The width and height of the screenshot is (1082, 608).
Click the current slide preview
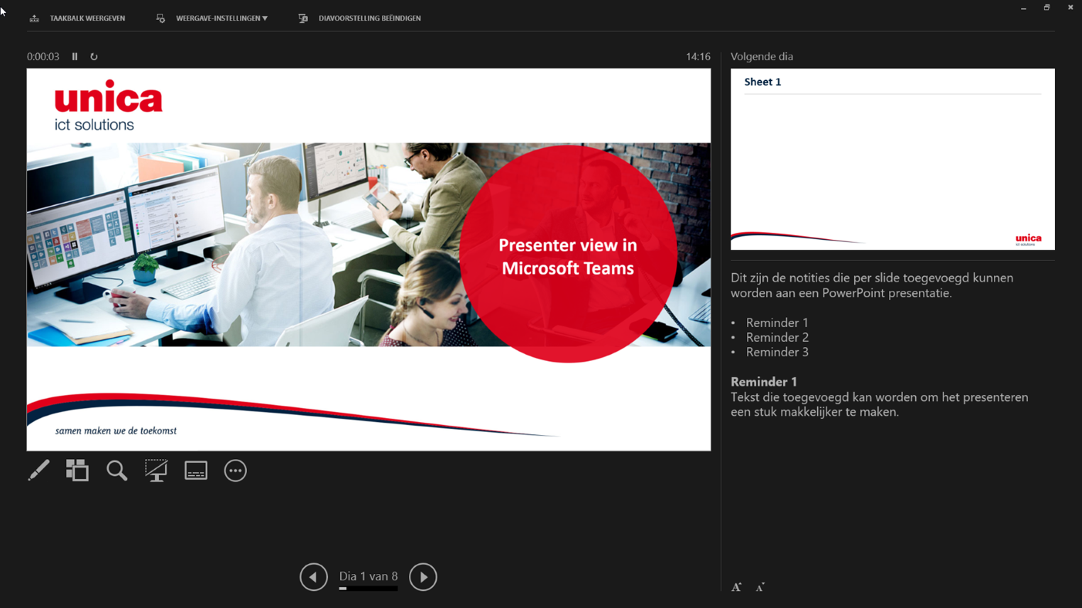click(x=368, y=260)
